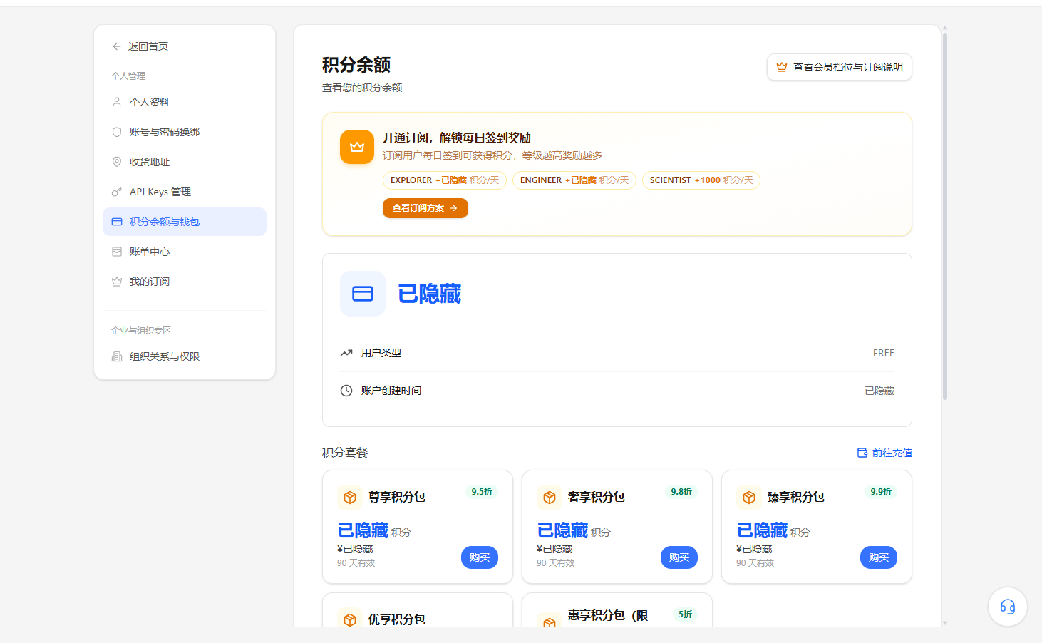Open 账单中心 menu item
Screen dimensions: 1042x643
185,252
